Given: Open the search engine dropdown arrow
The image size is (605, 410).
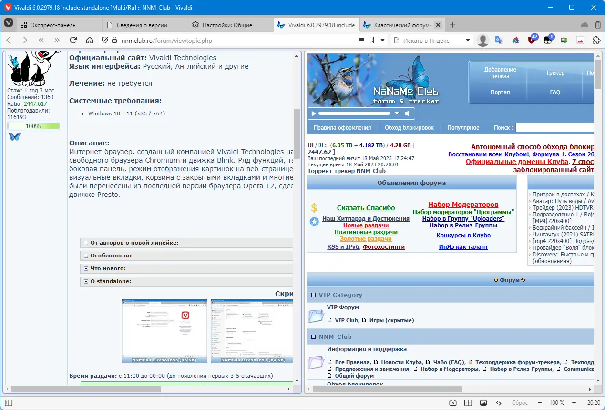Looking at the screenshot, I should pyautogui.click(x=468, y=41).
